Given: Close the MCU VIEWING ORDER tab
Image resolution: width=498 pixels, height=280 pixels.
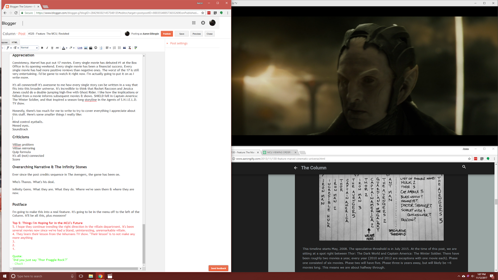Looking at the screenshot, I should point(295,152).
